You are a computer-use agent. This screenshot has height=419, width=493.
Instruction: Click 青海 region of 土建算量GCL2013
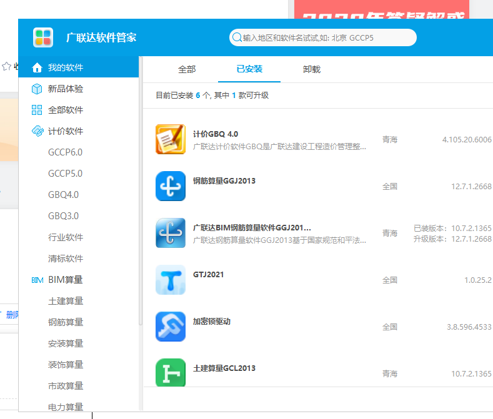click(x=390, y=374)
